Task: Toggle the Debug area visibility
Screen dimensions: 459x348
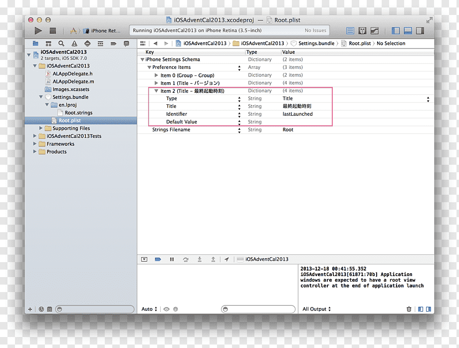Action: [408, 31]
